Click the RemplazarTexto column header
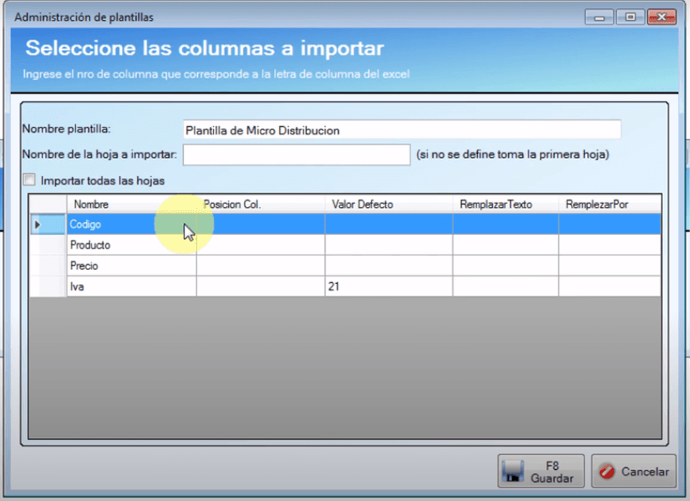 (505, 205)
